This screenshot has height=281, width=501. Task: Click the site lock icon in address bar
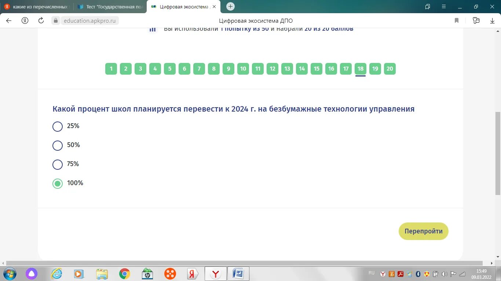(56, 20)
